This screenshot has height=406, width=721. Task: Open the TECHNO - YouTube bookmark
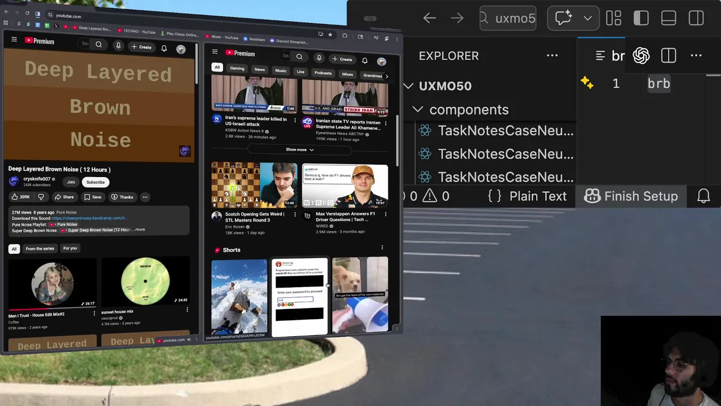click(x=136, y=31)
